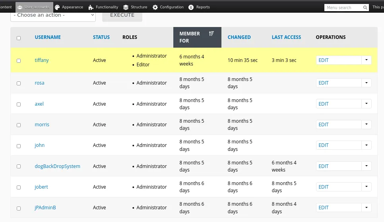Toggle Member For sort order icon
This screenshot has height=222, width=384.
(211, 33)
